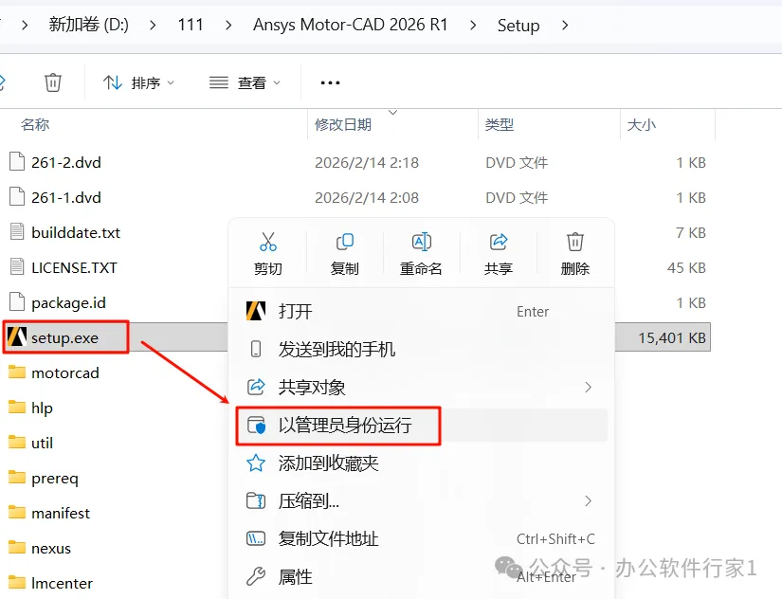Click the Copy icon in context menu

(x=345, y=242)
